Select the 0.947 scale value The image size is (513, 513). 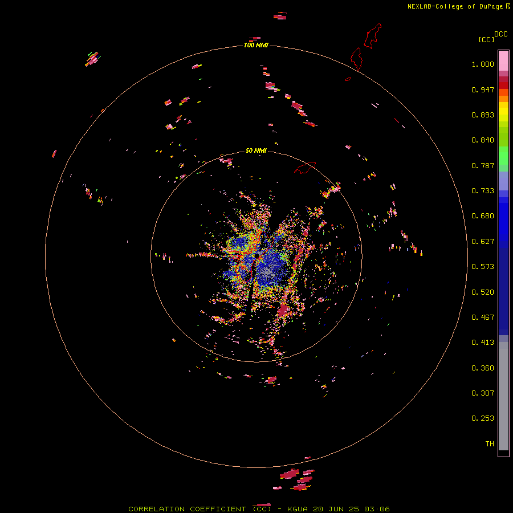tap(483, 89)
